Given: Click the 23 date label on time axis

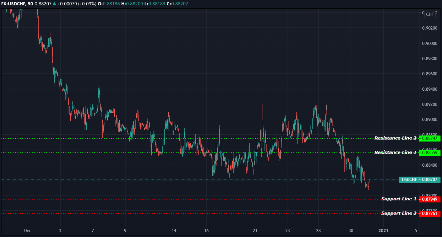Looking at the screenshot, I should coord(287,231).
